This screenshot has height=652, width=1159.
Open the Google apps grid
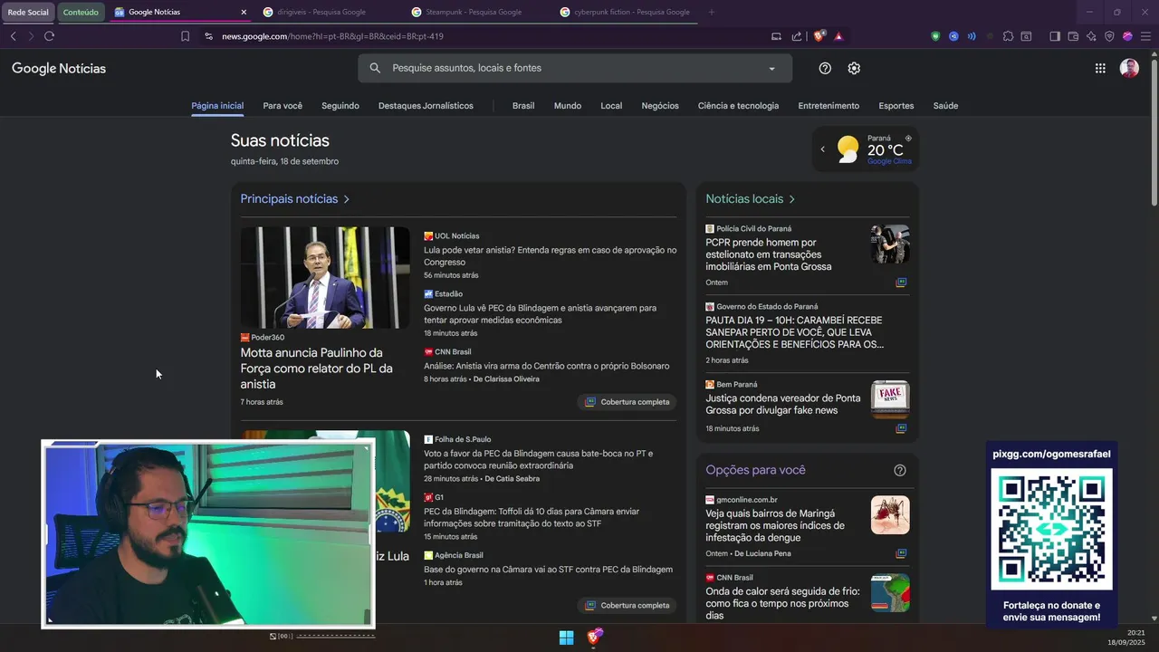[x=1100, y=68]
